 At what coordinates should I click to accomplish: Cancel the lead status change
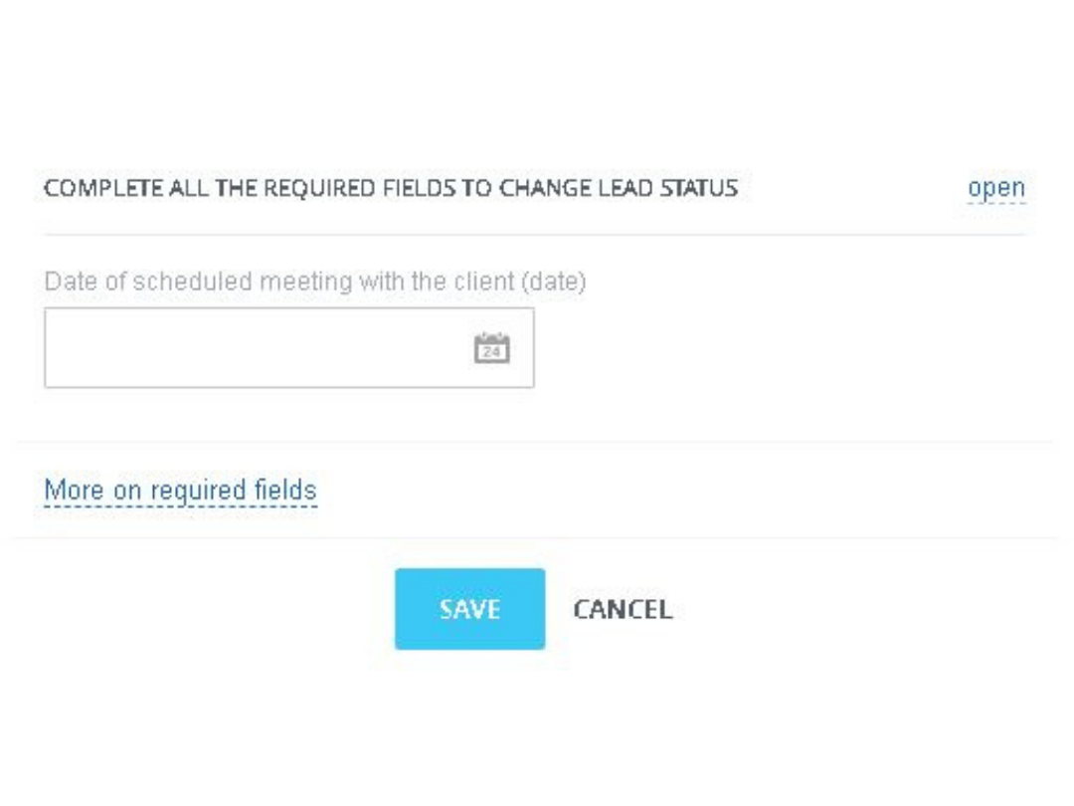tap(623, 609)
